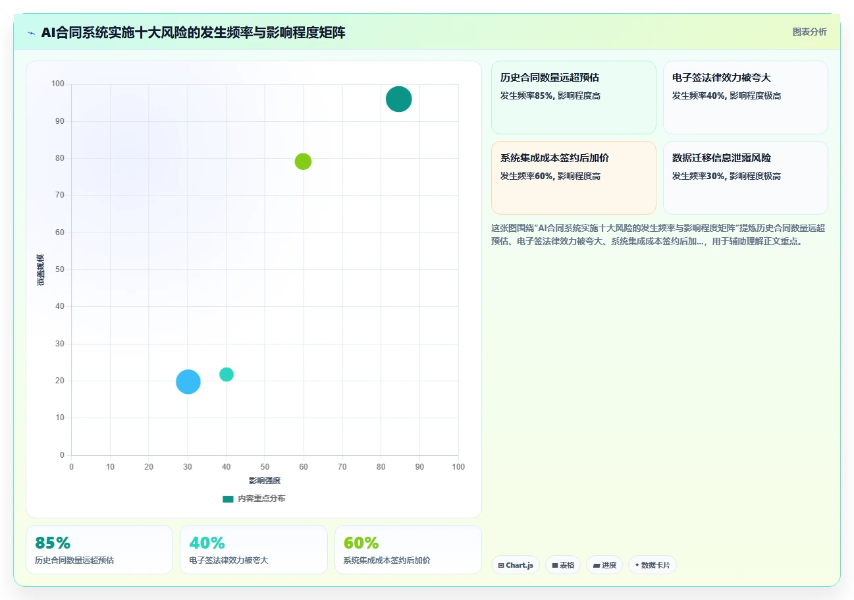The image size is (854, 600).
Task: Click the 进度 tag
Action: (604, 565)
